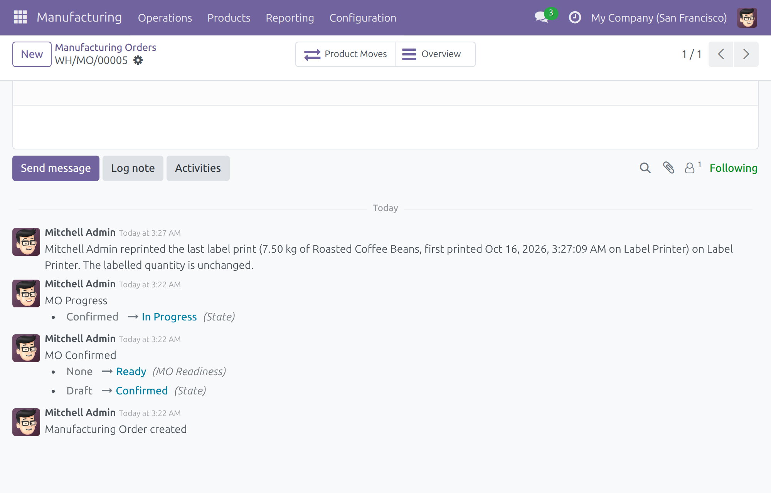Click the Log note button

coord(133,168)
